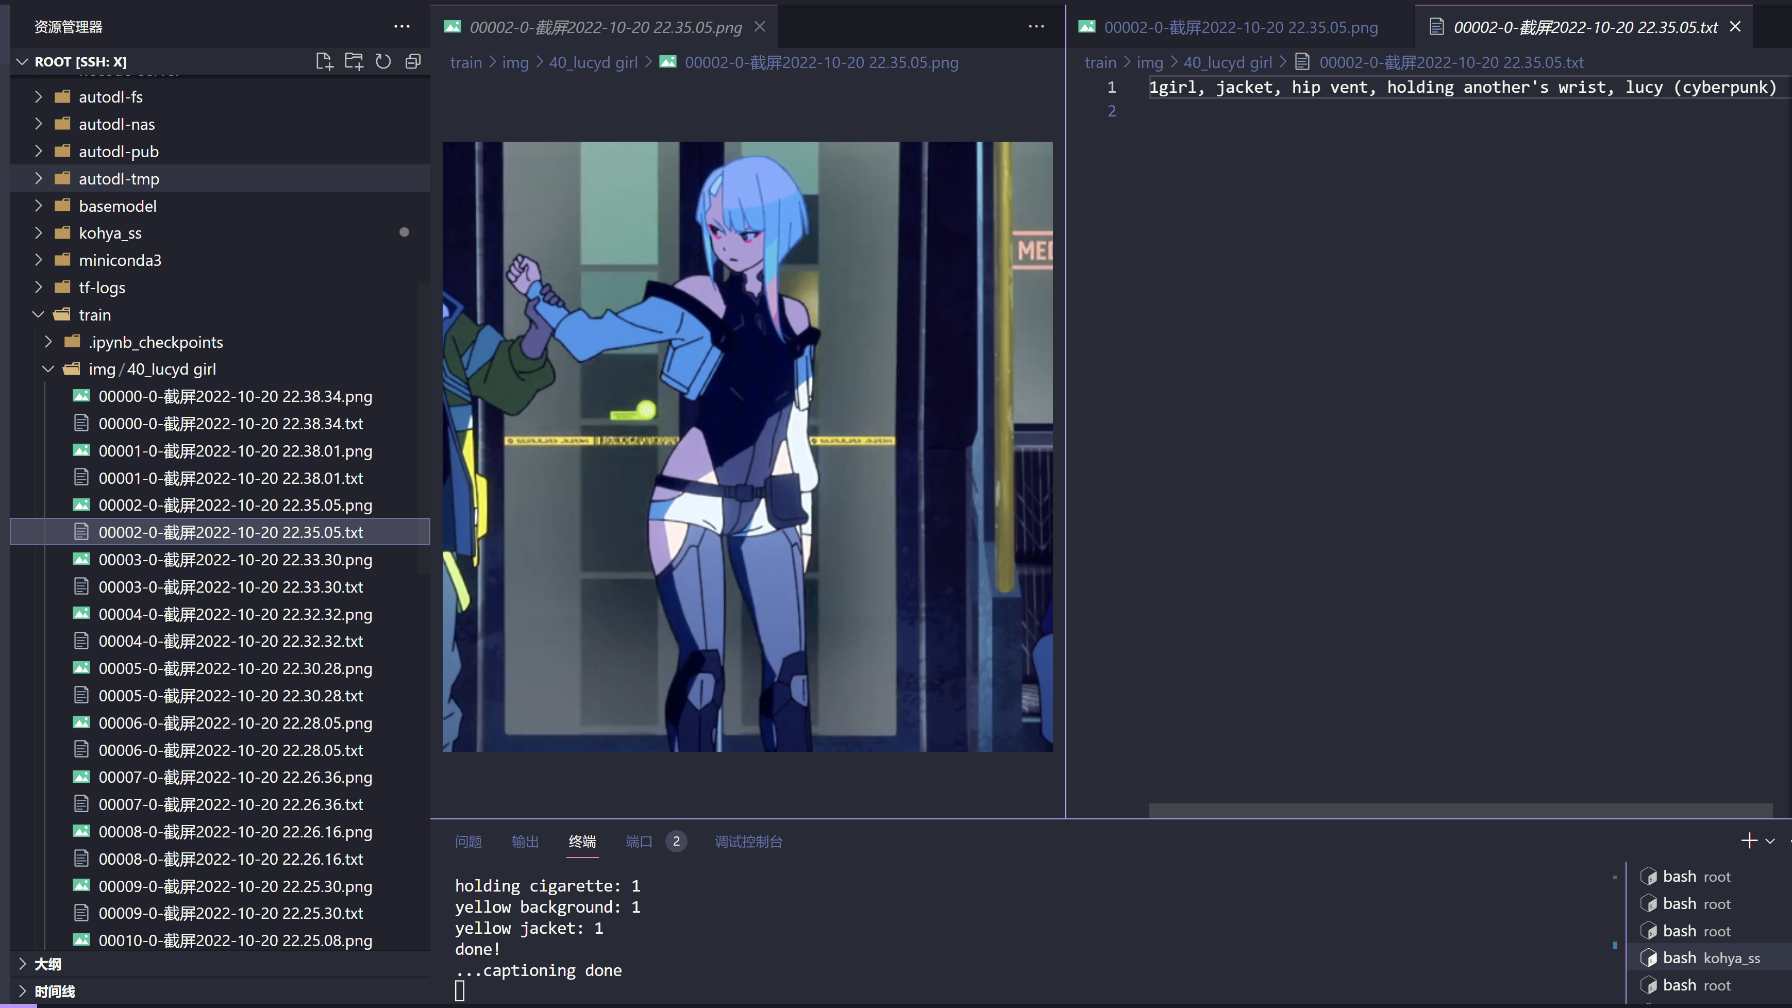Expand the kohya_ss folder

click(x=110, y=233)
